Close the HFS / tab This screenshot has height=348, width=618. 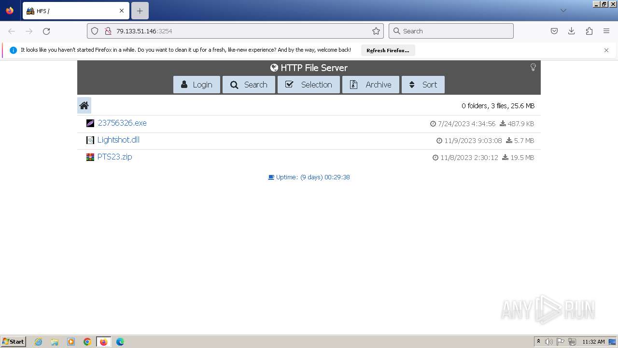[x=122, y=11]
